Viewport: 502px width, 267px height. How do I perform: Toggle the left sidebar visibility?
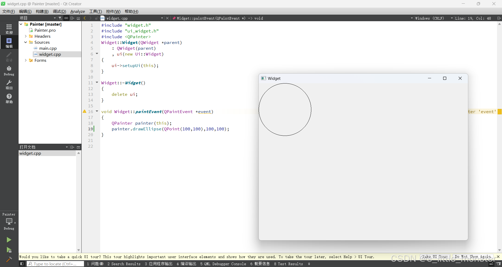click(x=22, y=264)
